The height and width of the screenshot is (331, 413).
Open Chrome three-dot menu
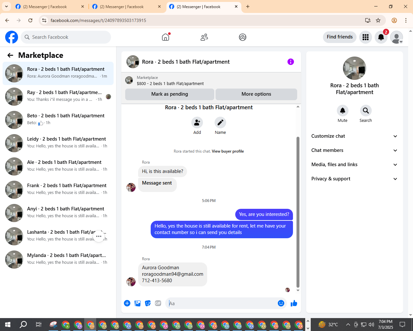click(406, 20)
